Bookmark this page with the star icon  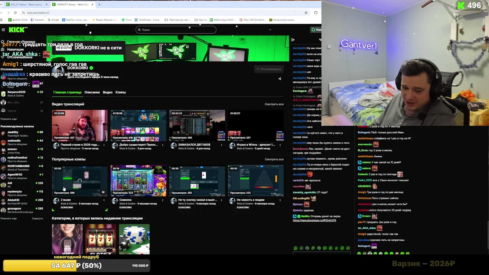(x=306, y=13)
